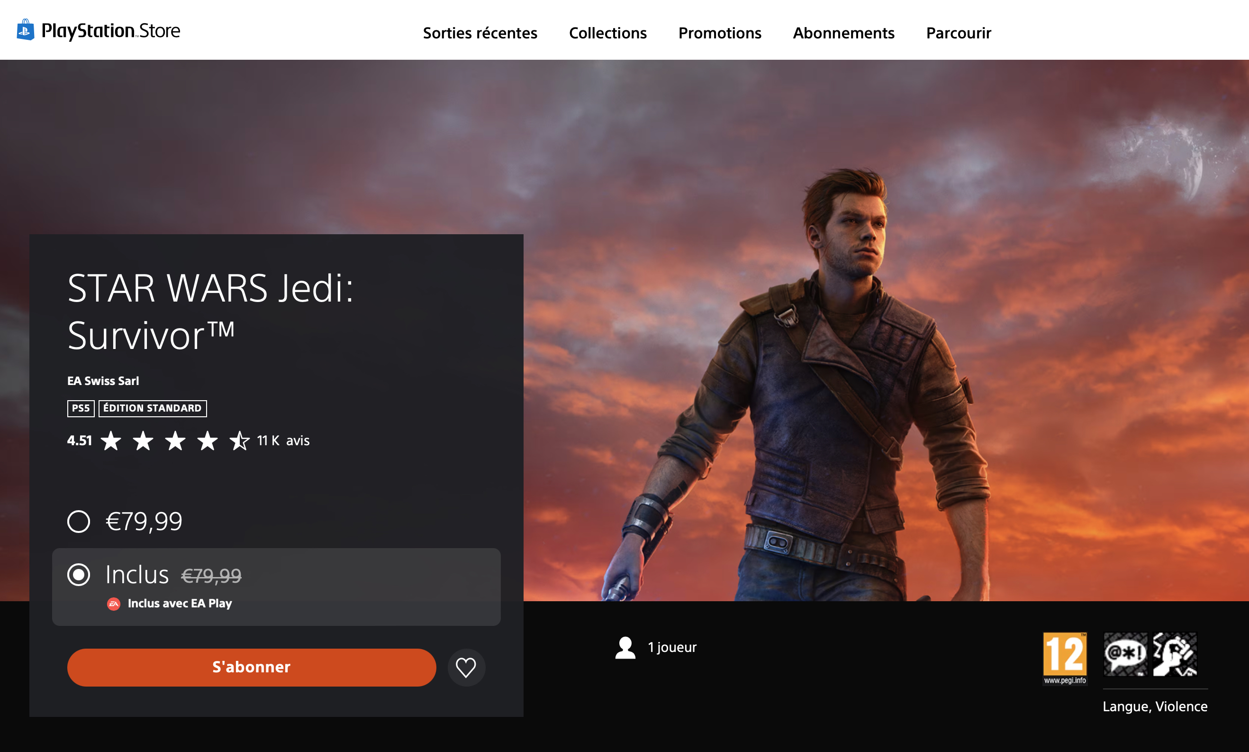Click the EA Play logo next to Inclus
The width and height of the screenshot is (1249, 752).
114,603
